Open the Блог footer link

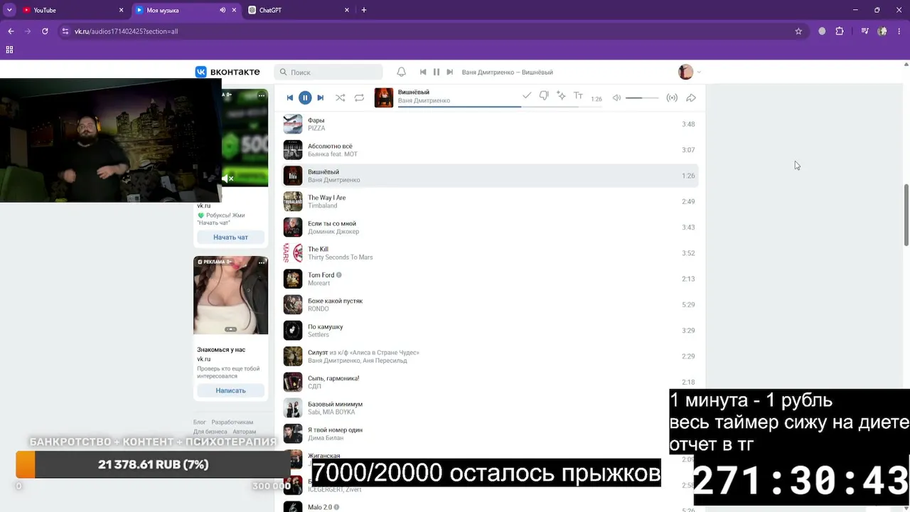[x=199, y=422]
